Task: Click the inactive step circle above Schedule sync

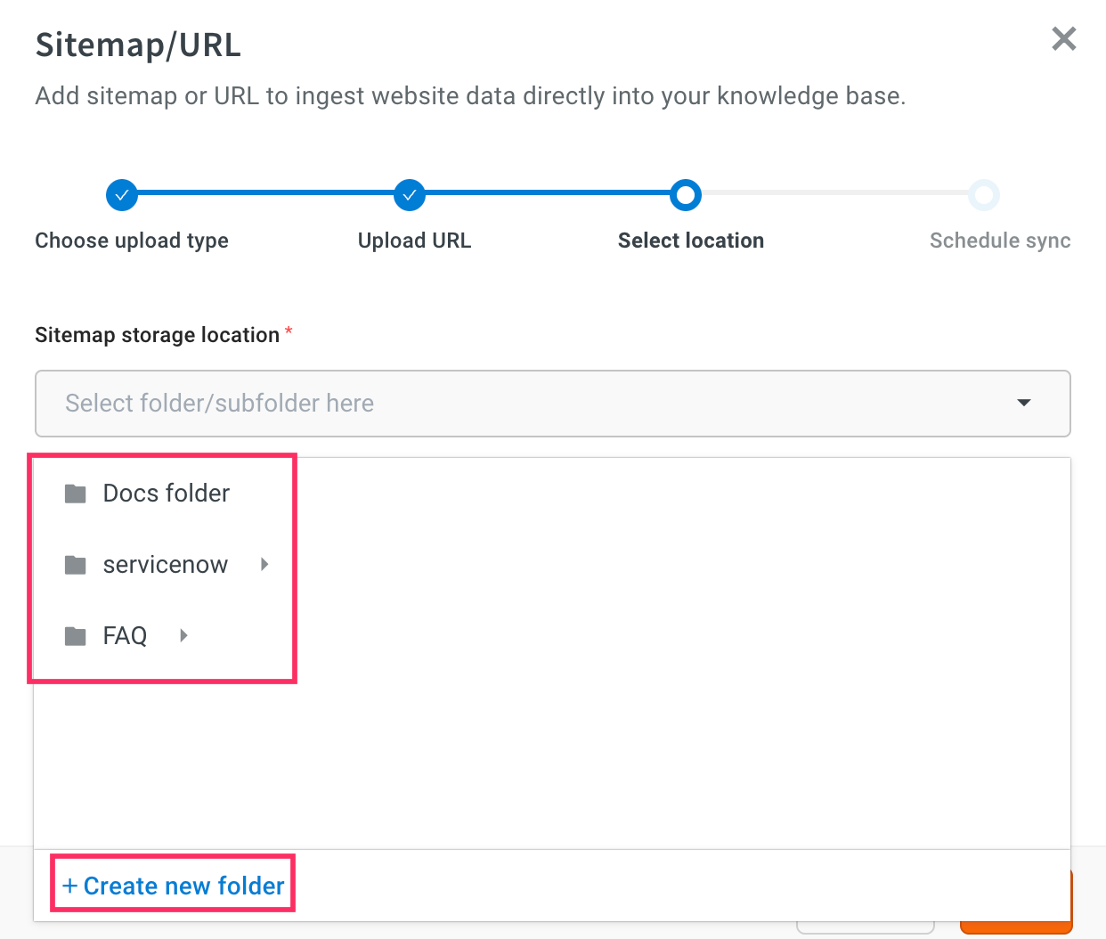Action: click(984, 194)
